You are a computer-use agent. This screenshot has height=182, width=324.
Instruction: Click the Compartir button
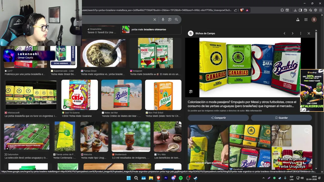point(218,118)
